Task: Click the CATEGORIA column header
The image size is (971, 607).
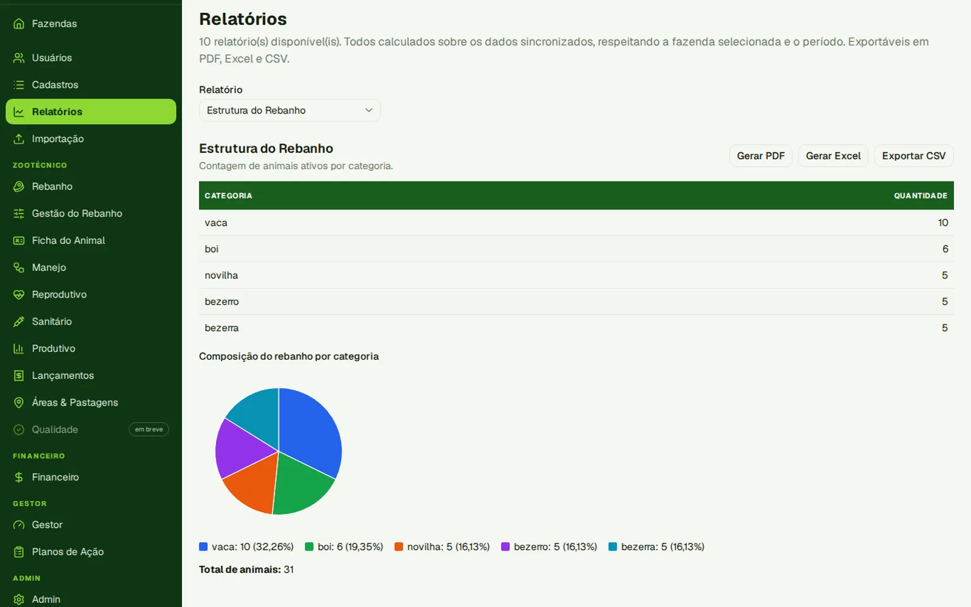Action: (228, 196)
